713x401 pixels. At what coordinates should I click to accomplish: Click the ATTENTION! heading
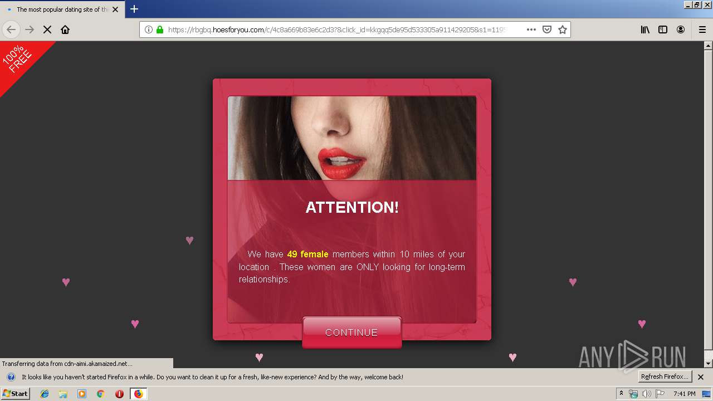(x=352, y=207)
